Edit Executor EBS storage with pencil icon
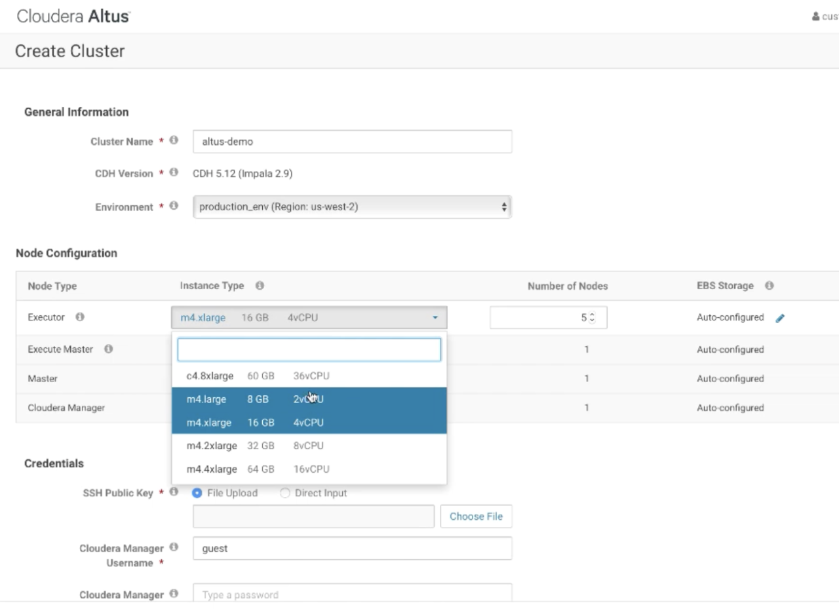The width and height of the screenshot is (839, 609). tap(780, 318)
